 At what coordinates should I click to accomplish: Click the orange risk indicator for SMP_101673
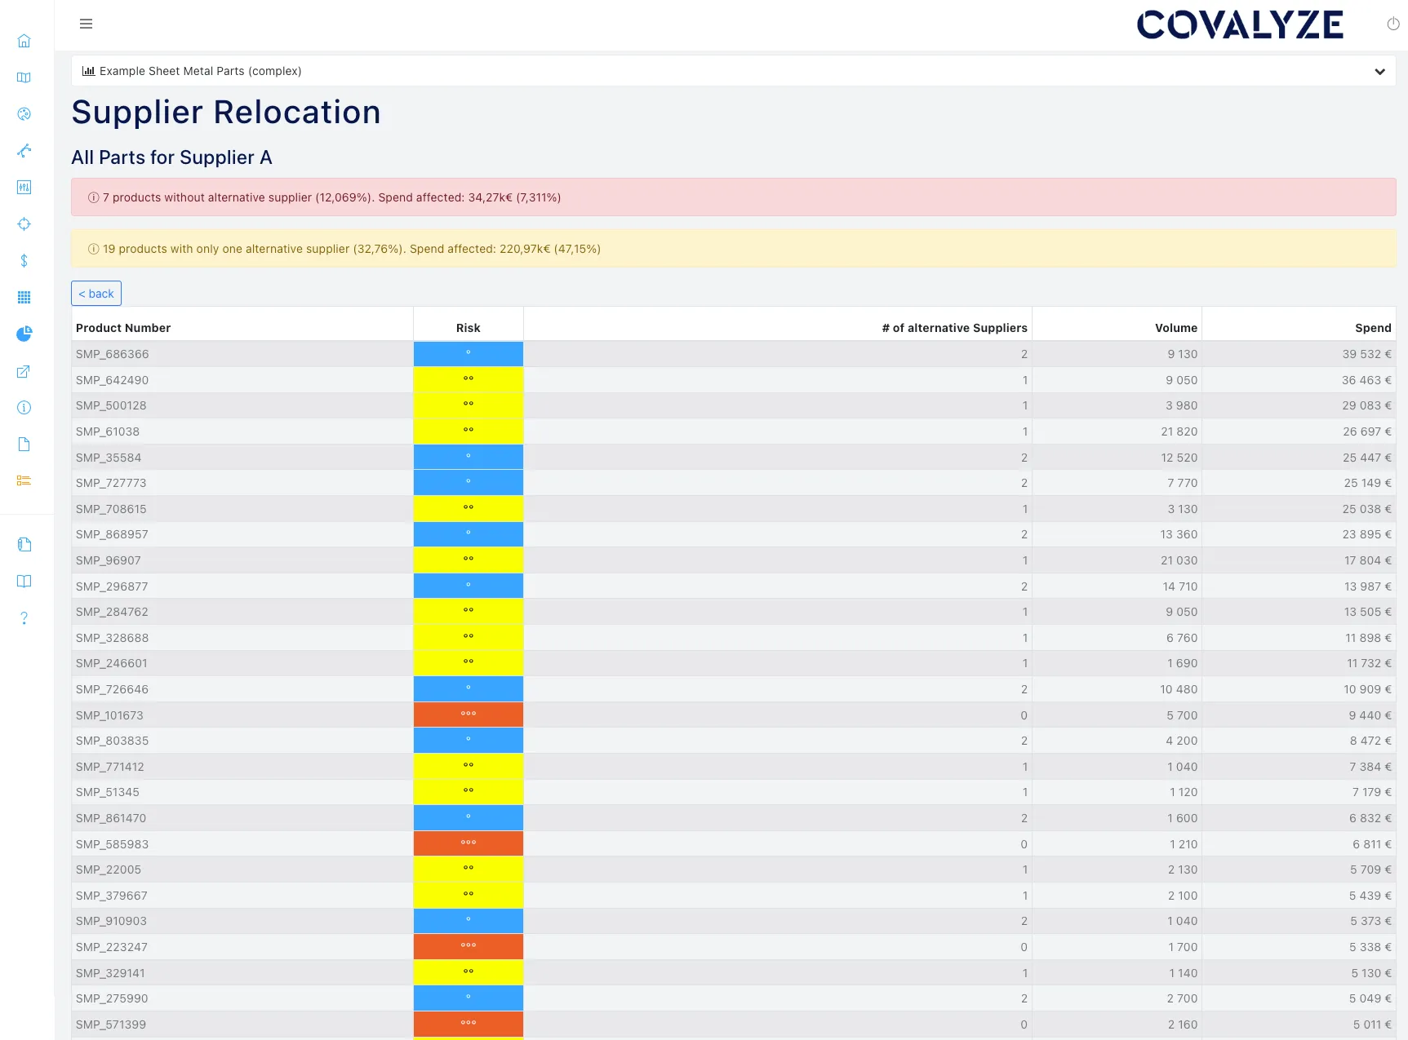(469, 714)
